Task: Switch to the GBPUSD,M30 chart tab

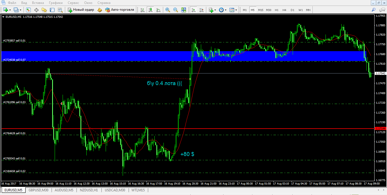Action: tap(39, 190)
